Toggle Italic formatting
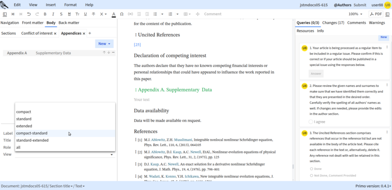 (x=53, y=14)
